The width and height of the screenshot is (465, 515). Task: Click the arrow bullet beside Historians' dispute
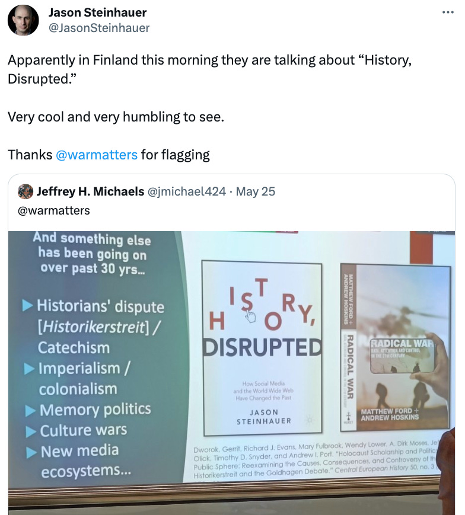point(28,306)
